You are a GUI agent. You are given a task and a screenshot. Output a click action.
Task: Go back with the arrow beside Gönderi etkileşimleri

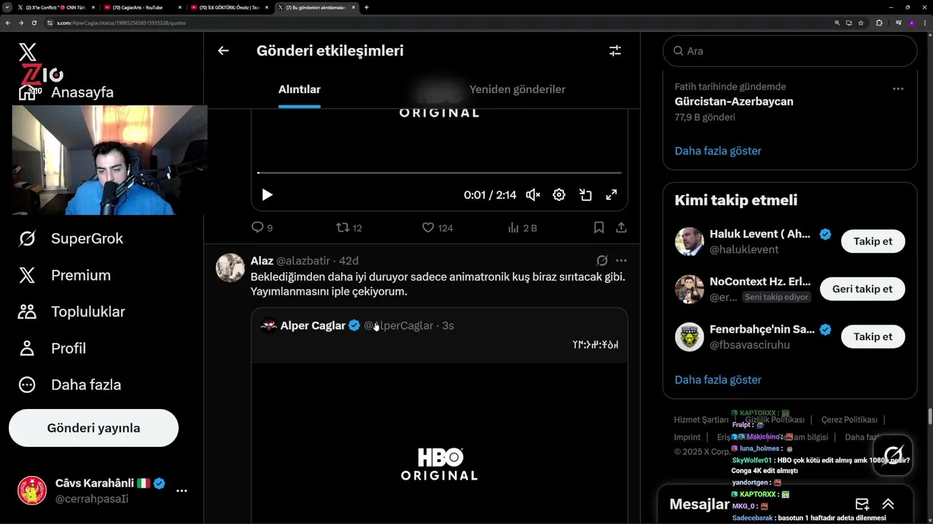tap(223, 51)
